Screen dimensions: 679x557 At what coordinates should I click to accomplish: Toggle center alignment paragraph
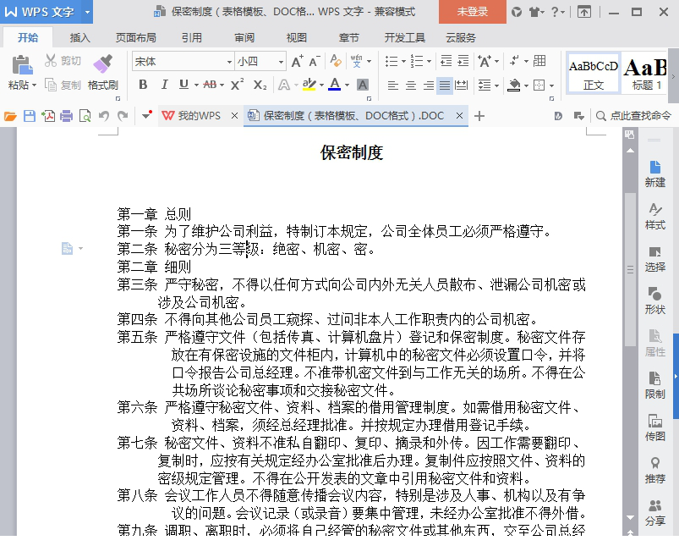point(410,85)
